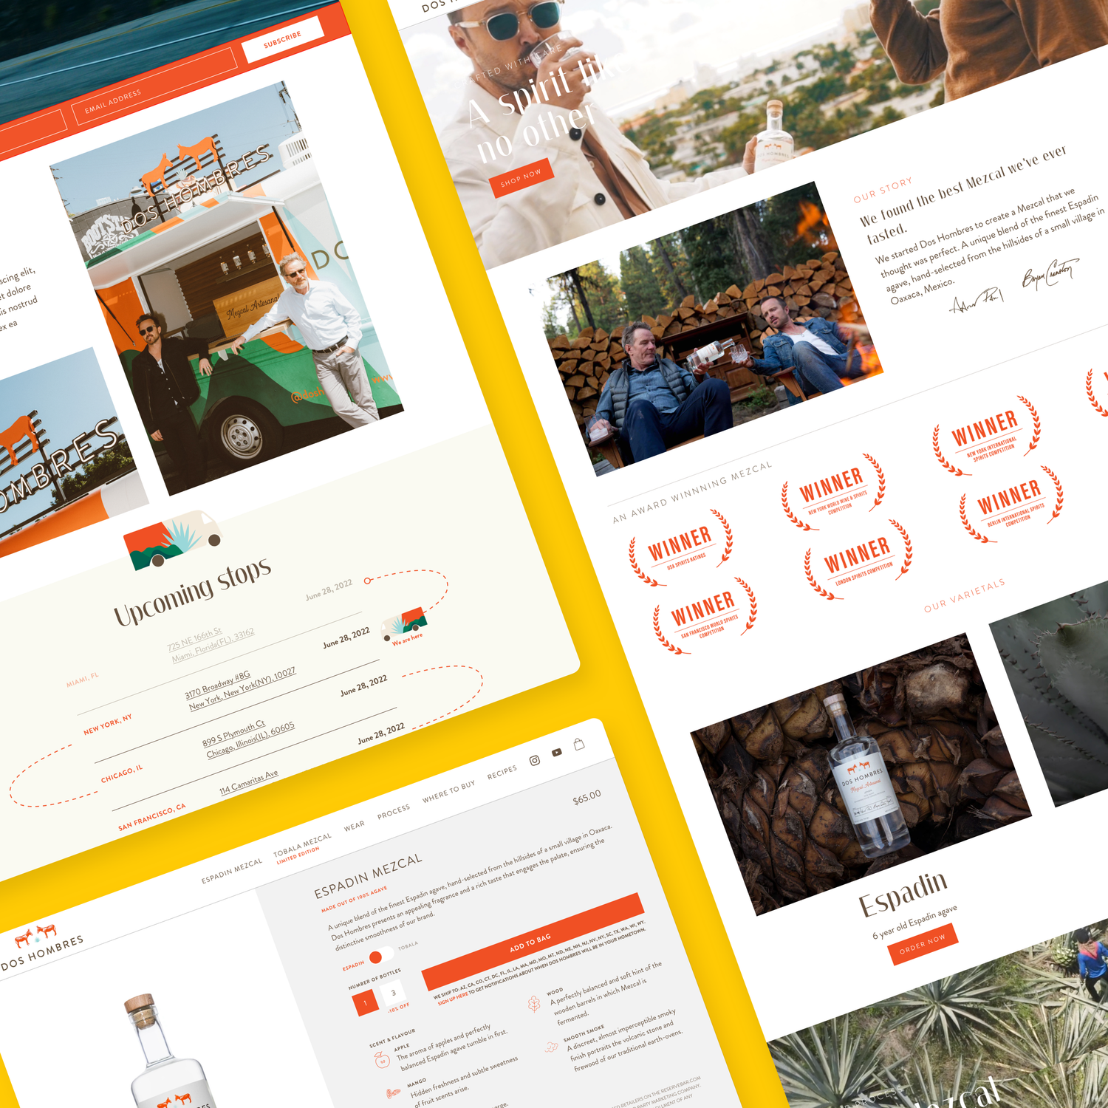Open Espadin Mezcal menu item

point(232,871)
